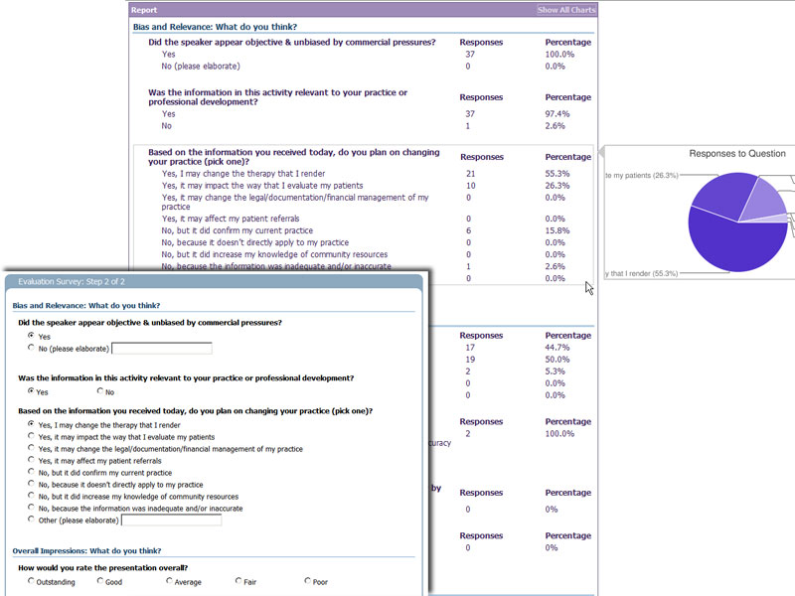Choose survey option 'increase my knowledge of community resources'
795x596 pixels.
32,495
